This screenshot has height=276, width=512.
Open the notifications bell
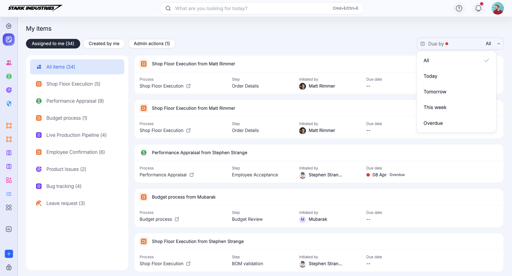point(478,8)
